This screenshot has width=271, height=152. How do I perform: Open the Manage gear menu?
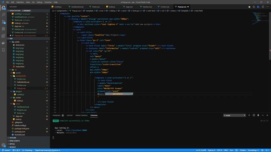(3, 145)
